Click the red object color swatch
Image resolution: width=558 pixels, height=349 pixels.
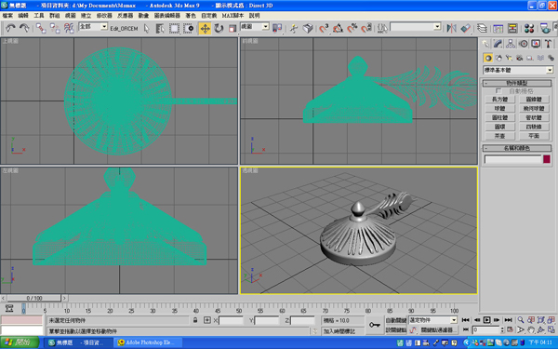point(547,159)
